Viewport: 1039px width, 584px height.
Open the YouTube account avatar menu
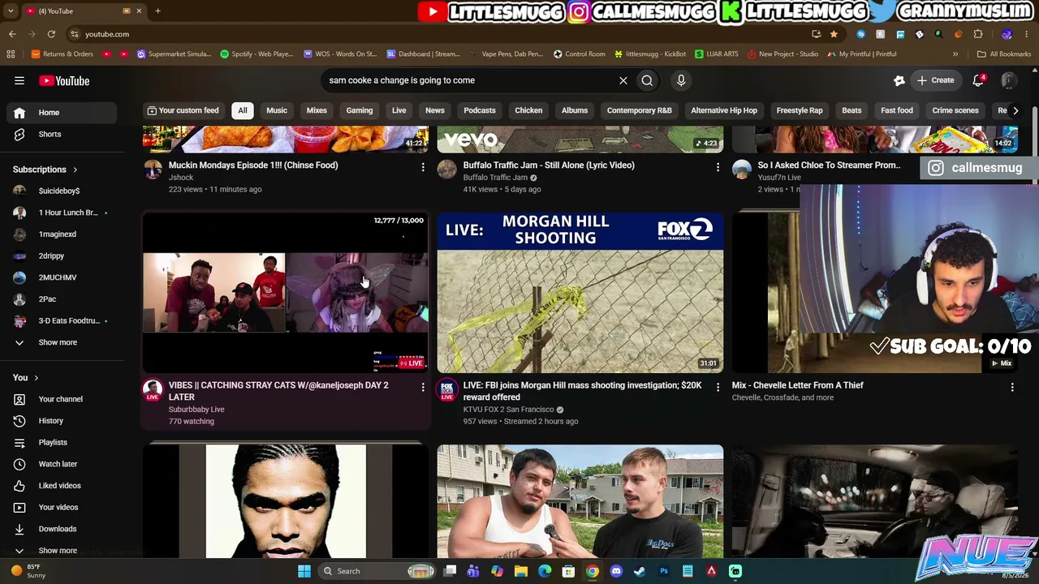tap(1009, 80)
